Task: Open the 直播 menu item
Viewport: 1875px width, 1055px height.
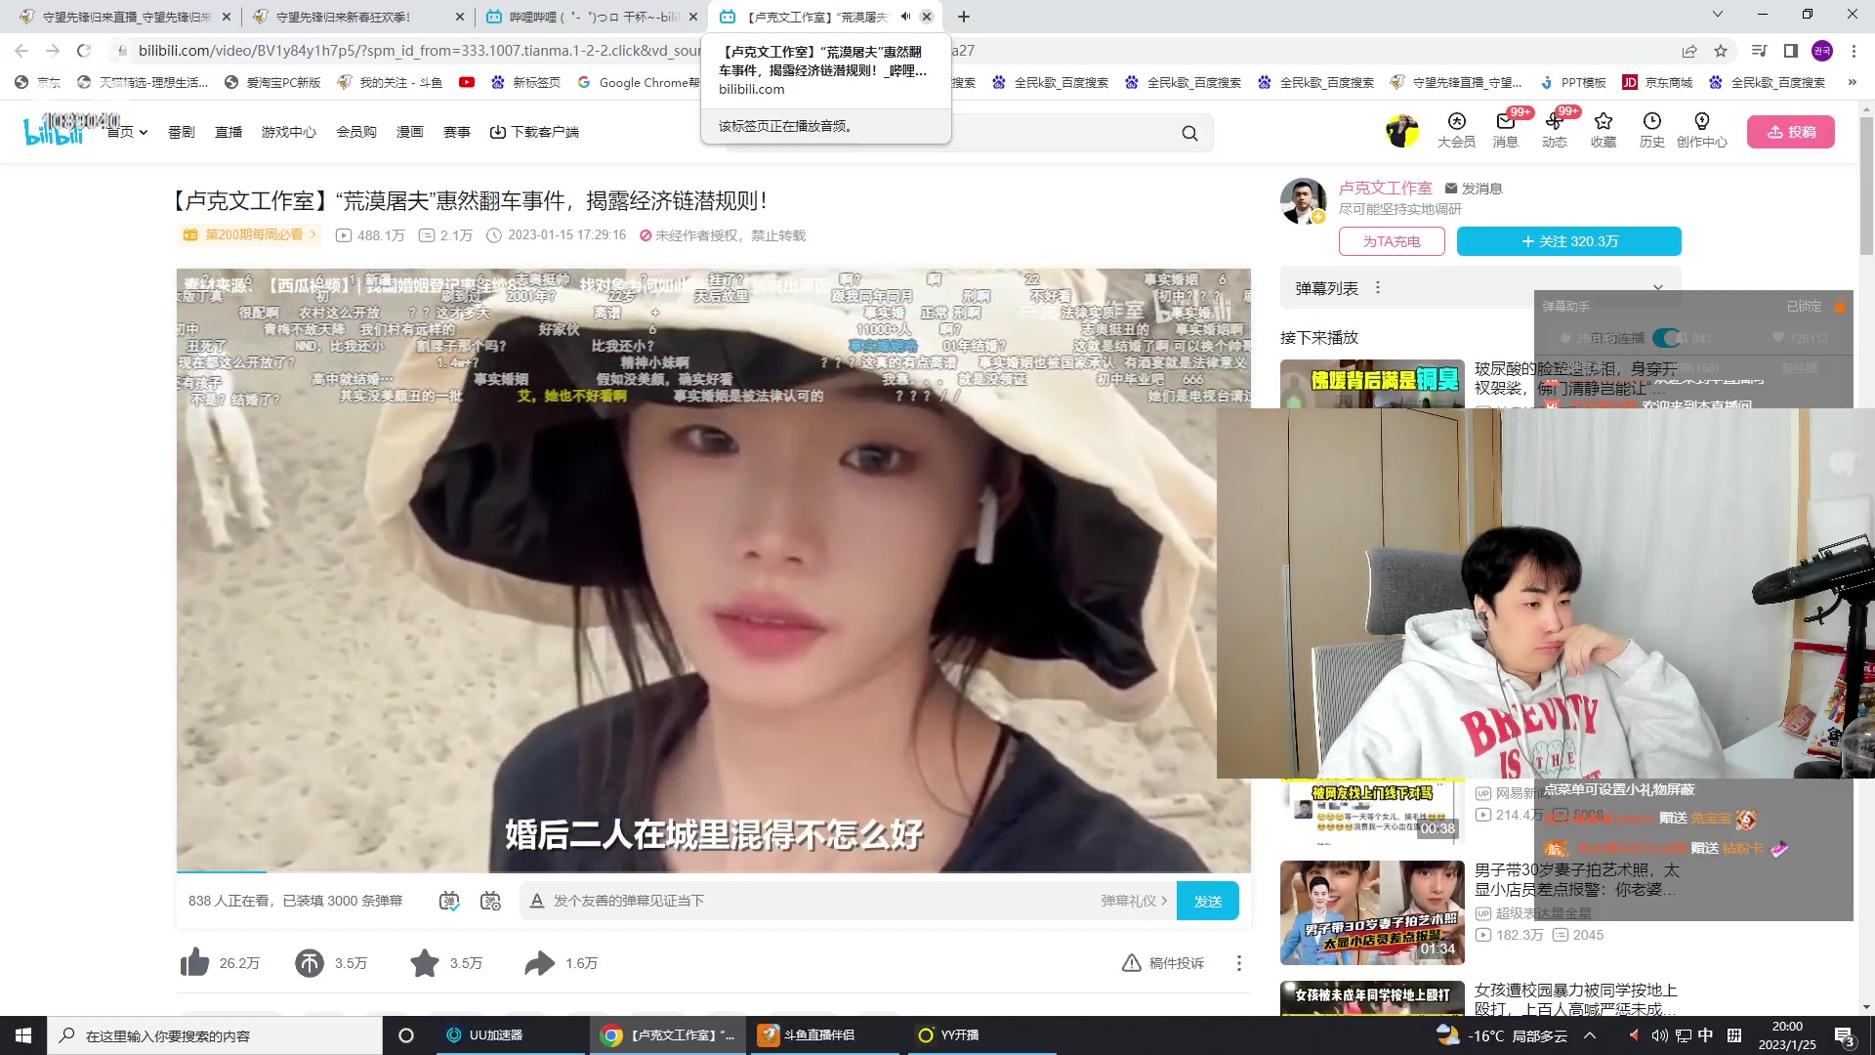Action: 229,132
